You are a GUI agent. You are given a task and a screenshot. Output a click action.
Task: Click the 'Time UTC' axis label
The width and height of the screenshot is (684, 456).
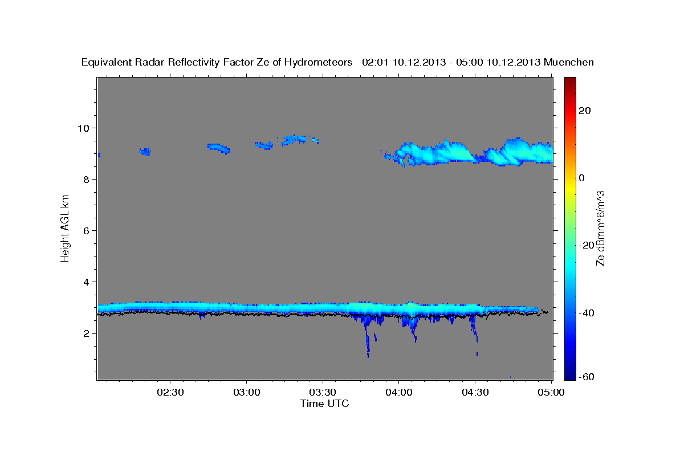[324, 404]
